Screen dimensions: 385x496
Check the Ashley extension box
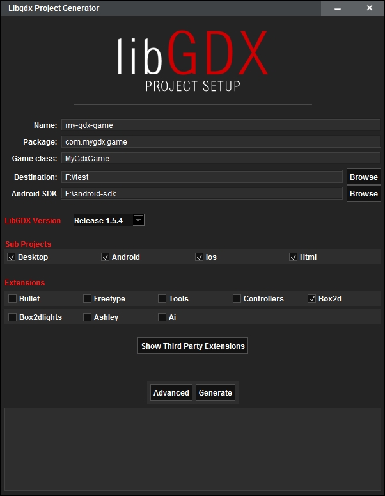coord(87,317)
